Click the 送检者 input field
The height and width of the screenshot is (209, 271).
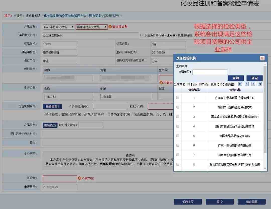(60, 178)
